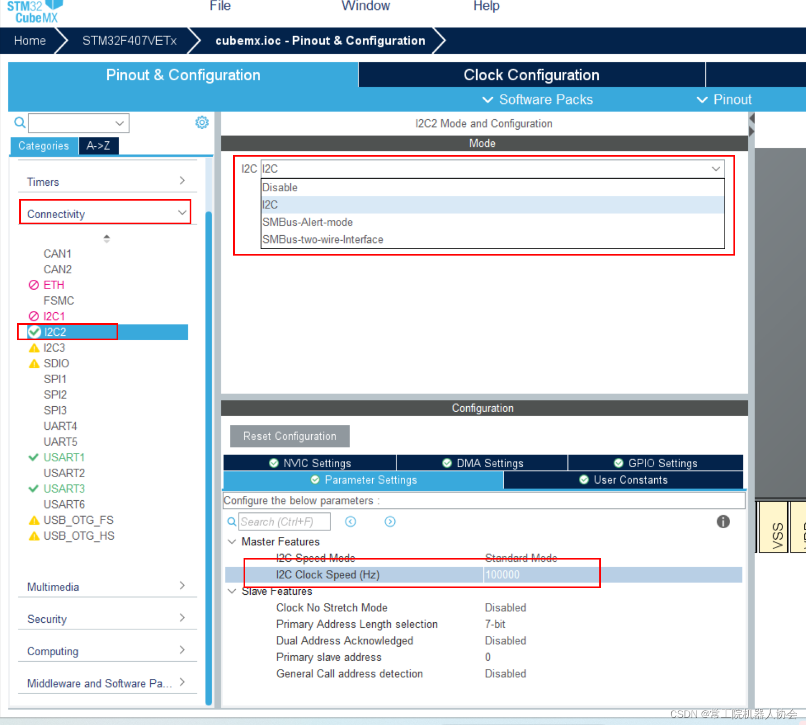
Task: Select UART4 peripheral
Action: (x=60, y=426)
